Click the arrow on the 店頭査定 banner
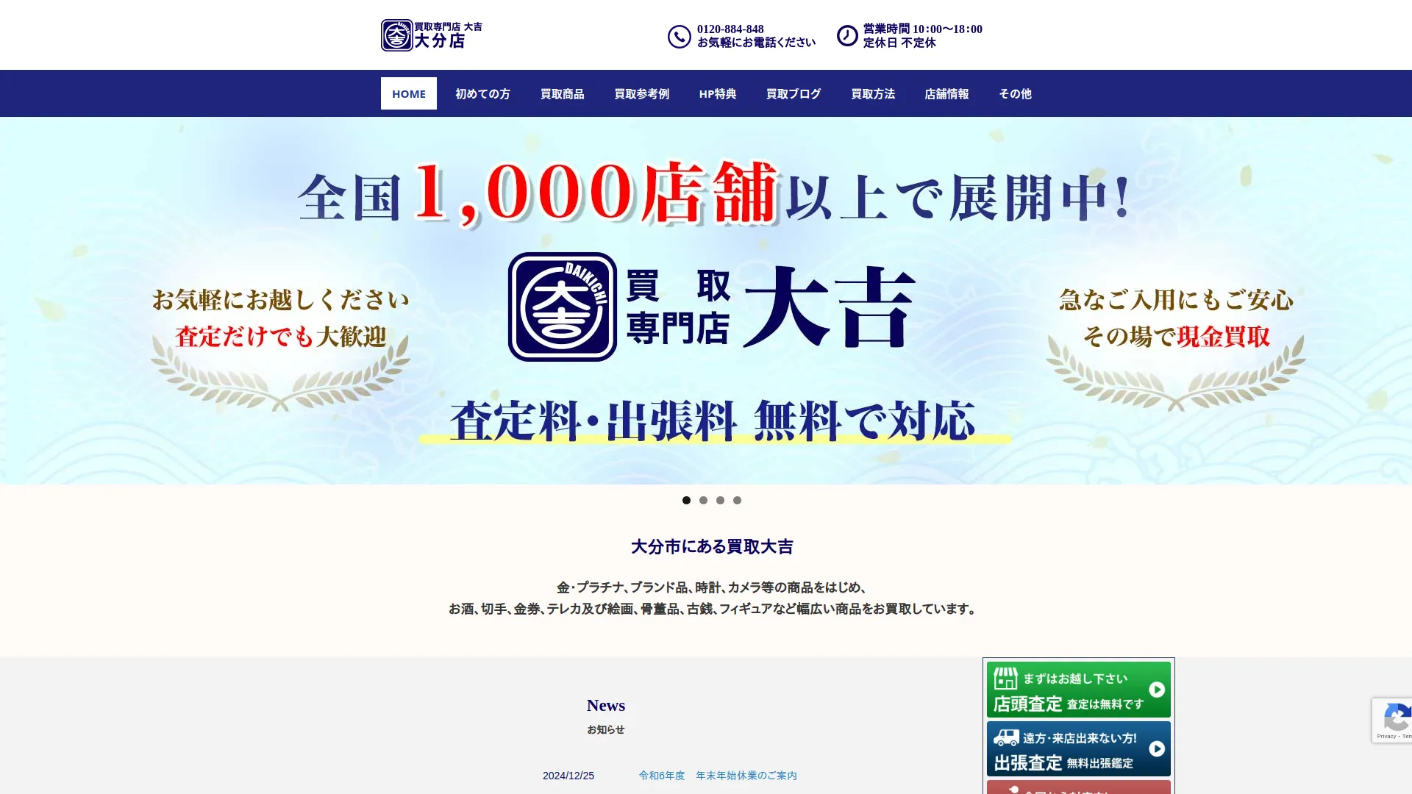This screenshot has width=1412, height=794. pyautogui.click(x=1157, y=690)
